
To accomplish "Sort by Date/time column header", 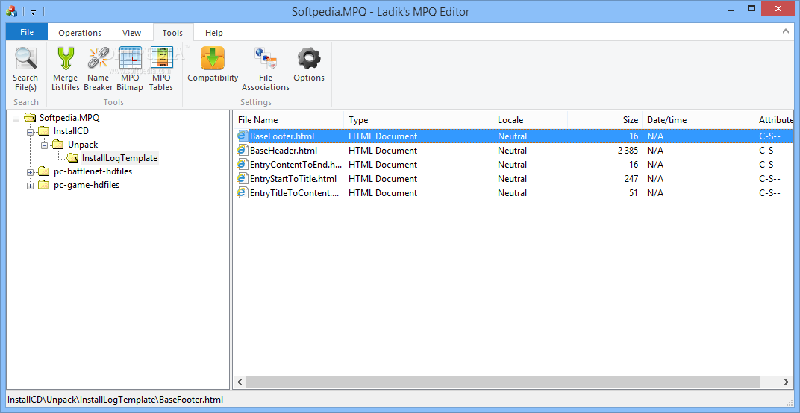I will [x=698, y=120].
